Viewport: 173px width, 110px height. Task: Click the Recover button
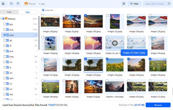[x=158, y=105]
